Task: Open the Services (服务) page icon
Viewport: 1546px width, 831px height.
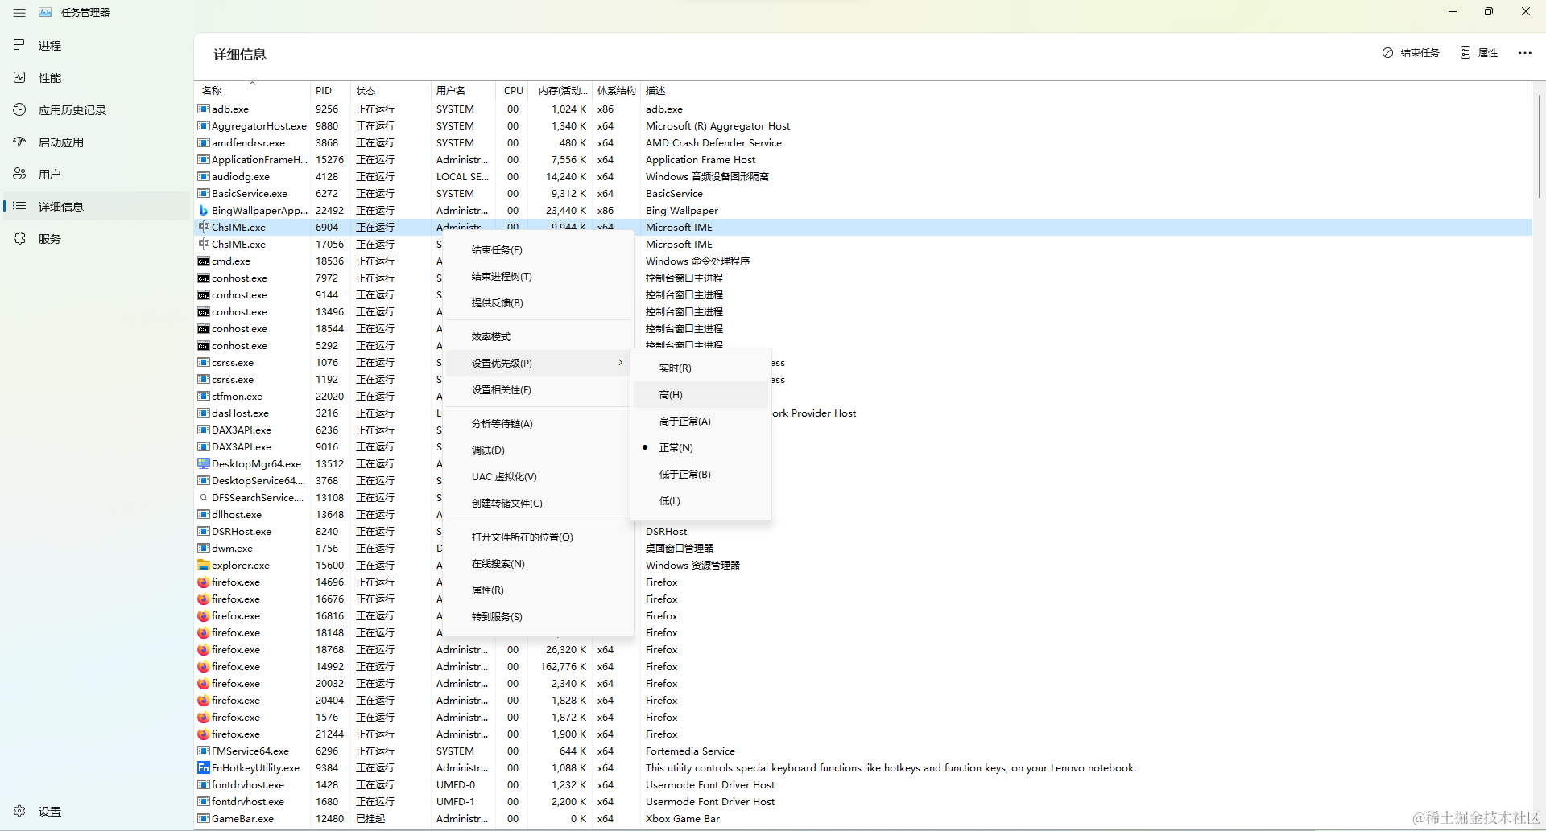Action: tap(19, 238)
